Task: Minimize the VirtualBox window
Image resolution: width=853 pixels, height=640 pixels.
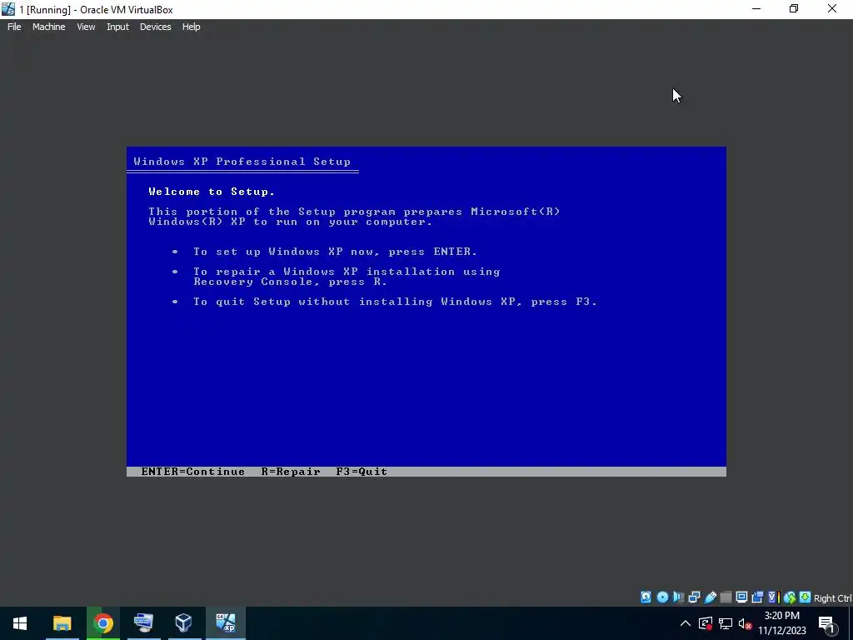Action: 756,8
